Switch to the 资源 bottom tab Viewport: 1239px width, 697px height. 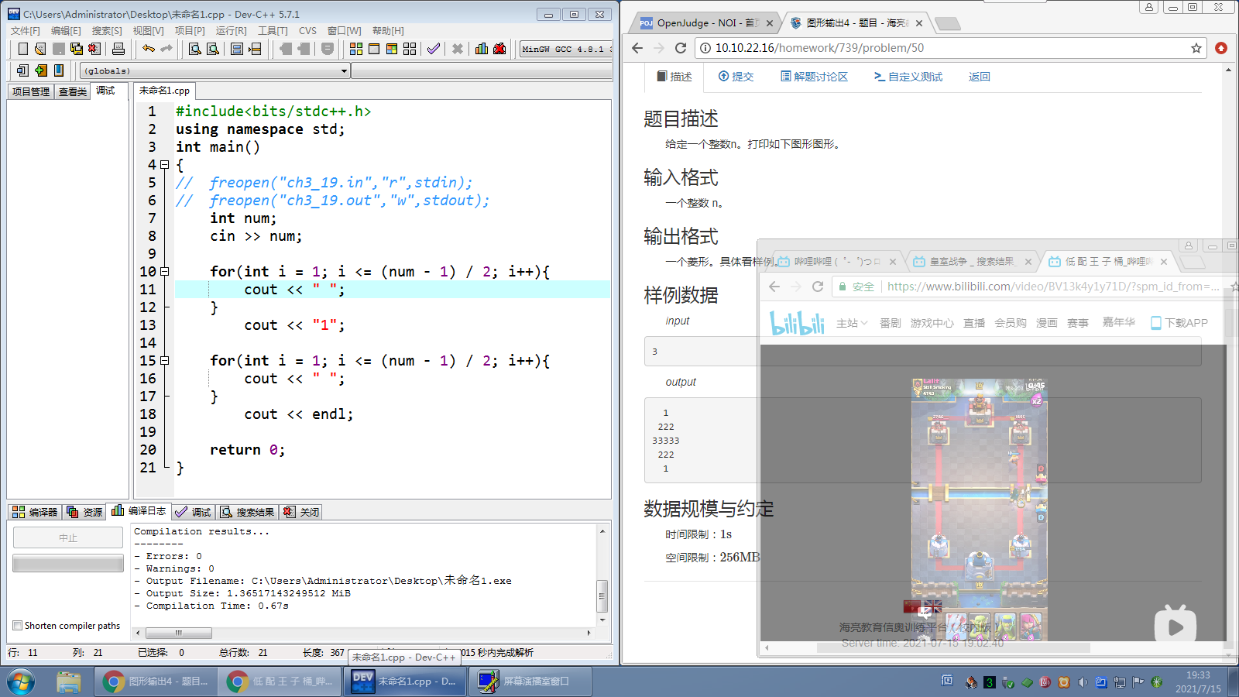pos(84,512)
